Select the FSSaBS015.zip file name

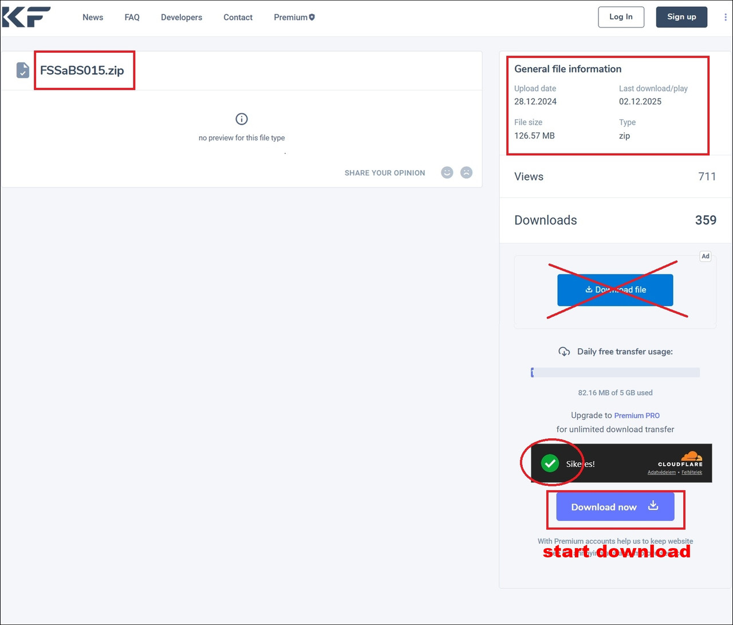tap(82, 70)
